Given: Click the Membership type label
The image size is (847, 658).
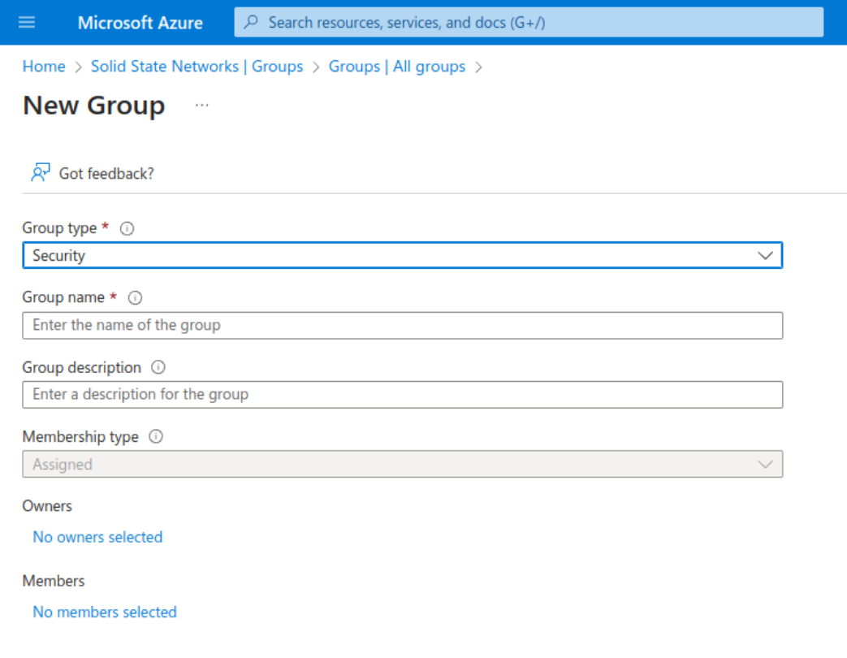Looking at the screenshot, I should [x=80, y=436].
